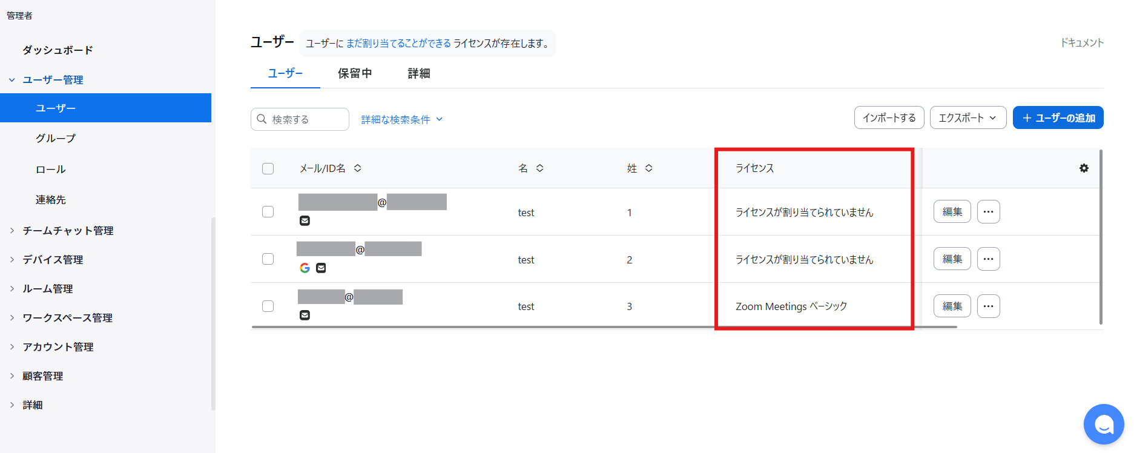
Task: Click the Zoom Meetings ベーシック license cell
Action: (791, 306)
